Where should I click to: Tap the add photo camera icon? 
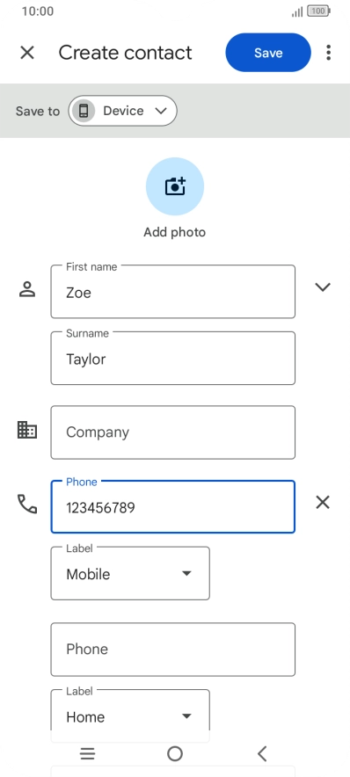point(174,186)
